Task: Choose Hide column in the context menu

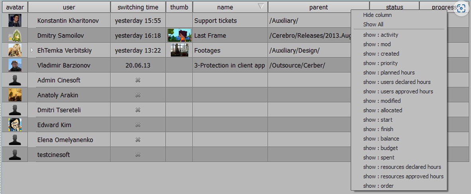Action: pos(377,15)
